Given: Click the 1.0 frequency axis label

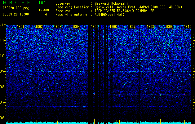Looking at the screenshot, I should click(x=3, y=56).
